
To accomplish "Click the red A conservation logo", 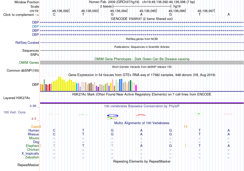I will 141,115.
